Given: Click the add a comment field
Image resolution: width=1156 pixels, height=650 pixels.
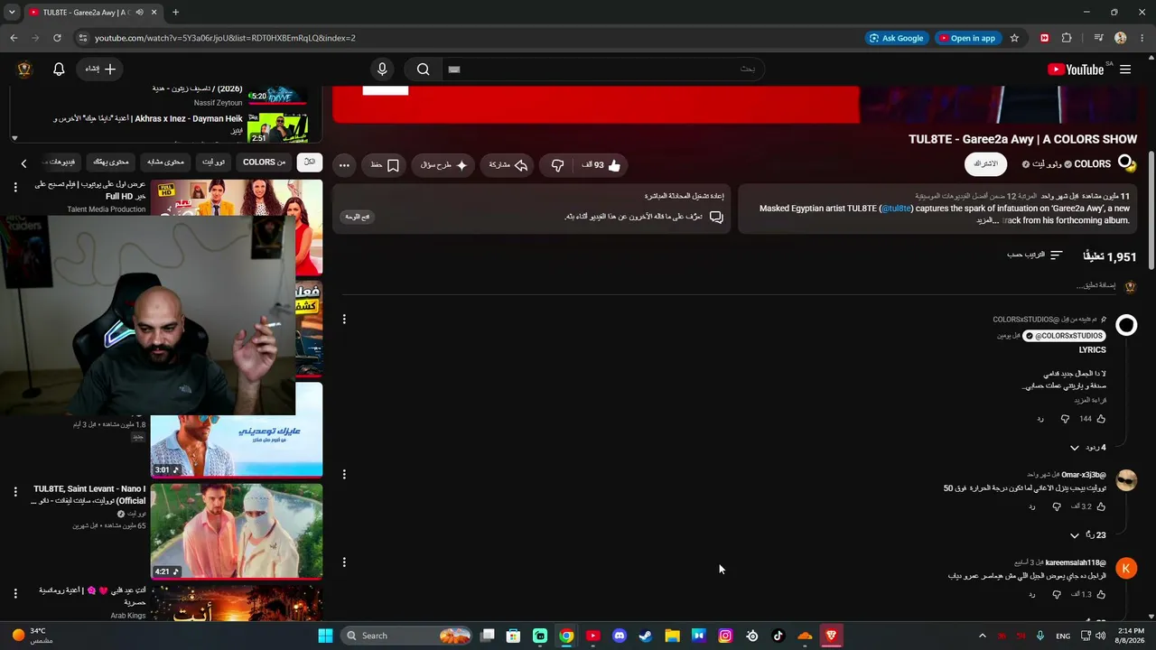Looking at the screenshot, I should [727, 286].
